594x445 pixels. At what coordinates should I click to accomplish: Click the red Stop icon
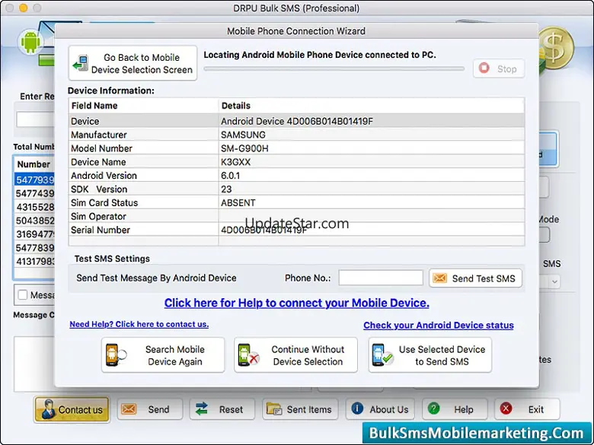(x=484, y=68)
